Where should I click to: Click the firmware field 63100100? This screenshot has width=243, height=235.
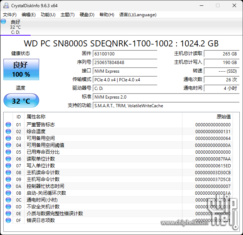[125, 54]
